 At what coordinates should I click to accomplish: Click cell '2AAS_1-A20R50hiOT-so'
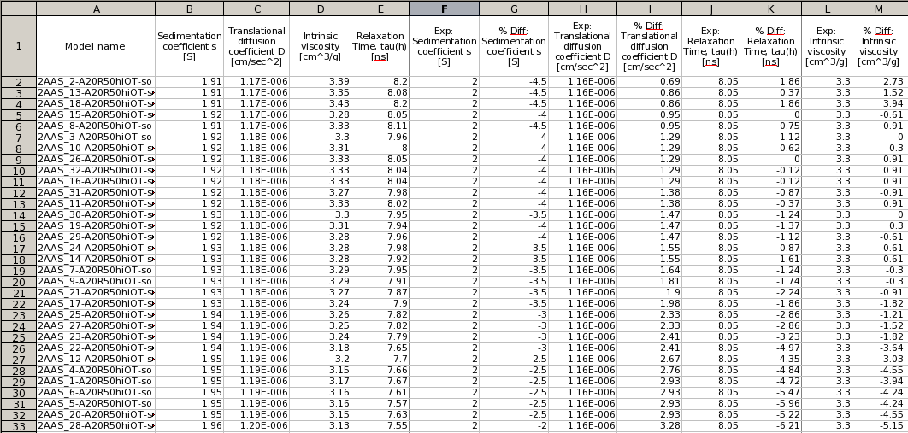96,382
